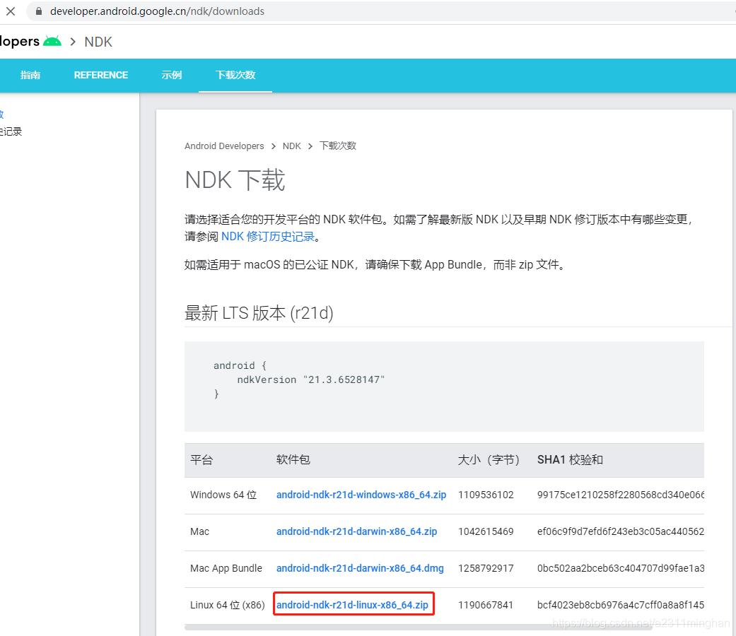This screenshot has width=736, height=636.
Task: Open NDK 修订历史记录 link
Action: (x=268, y=237)
